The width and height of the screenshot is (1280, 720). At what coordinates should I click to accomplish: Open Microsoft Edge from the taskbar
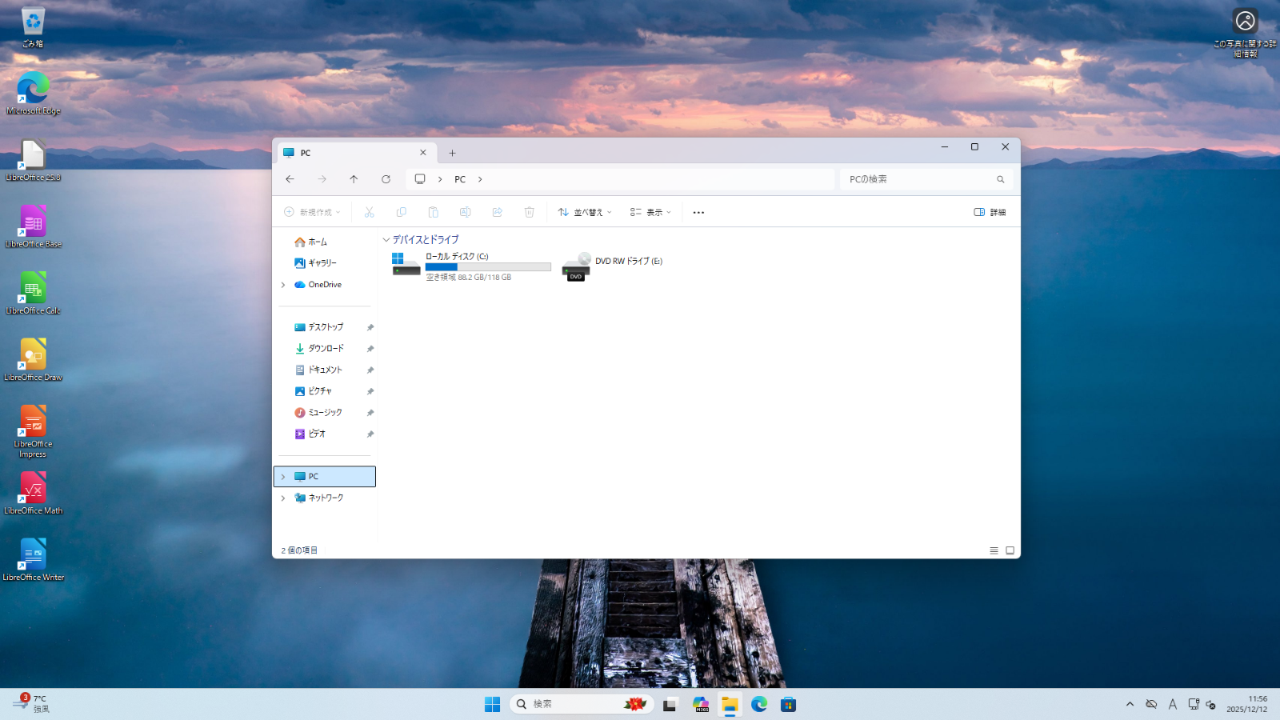click(x=759, y=704)
